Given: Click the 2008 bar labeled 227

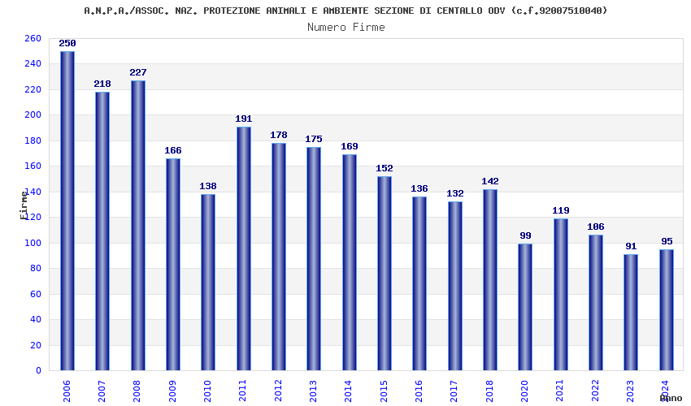Looking at the screenshot, I should click(x=138, y=226).
